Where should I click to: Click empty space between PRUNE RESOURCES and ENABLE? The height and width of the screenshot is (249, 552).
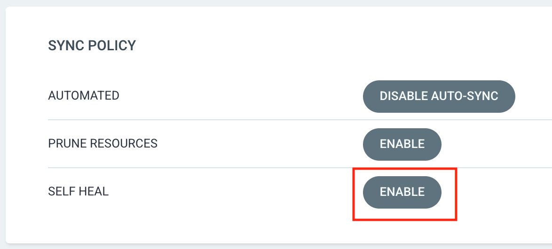click(x=260, y=143)
